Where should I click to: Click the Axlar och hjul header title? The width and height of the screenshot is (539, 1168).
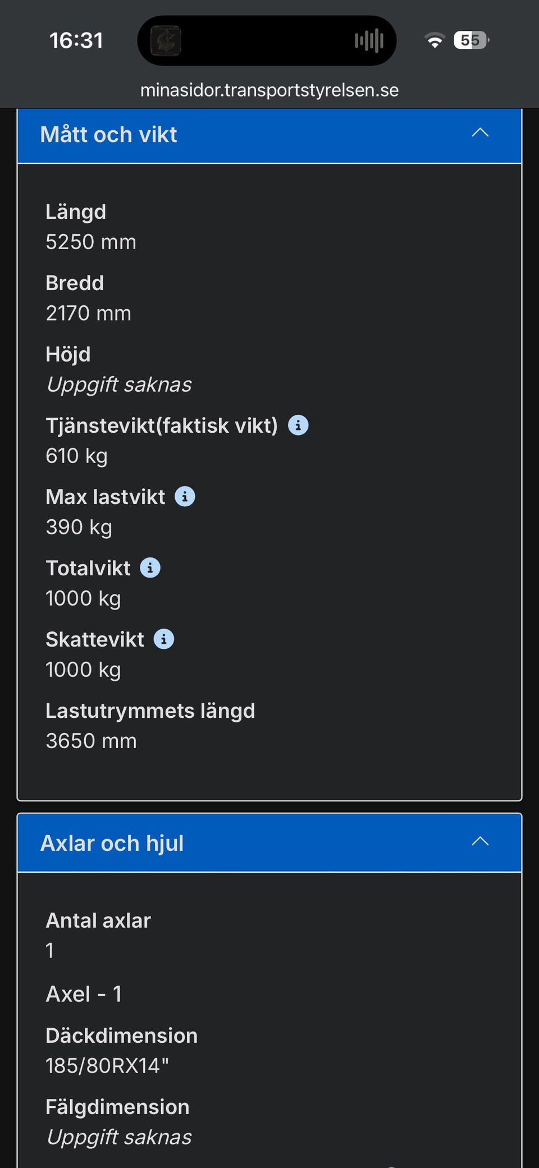112,843
